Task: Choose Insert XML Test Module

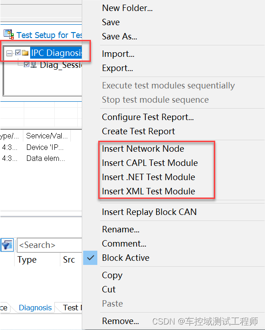Action: pos(148,191)
